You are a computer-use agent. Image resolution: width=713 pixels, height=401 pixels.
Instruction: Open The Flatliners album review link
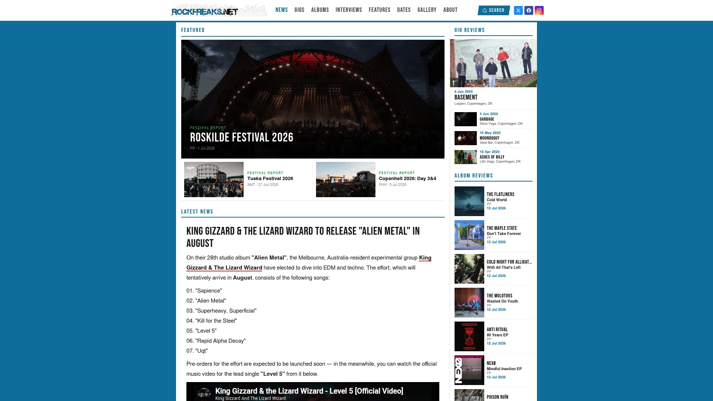click(501, 195)
